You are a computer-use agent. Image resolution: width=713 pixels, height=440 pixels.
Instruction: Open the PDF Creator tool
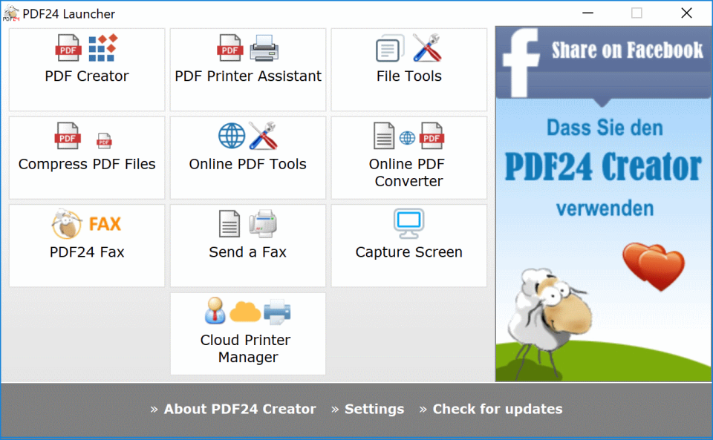click(x=86, y=70)
